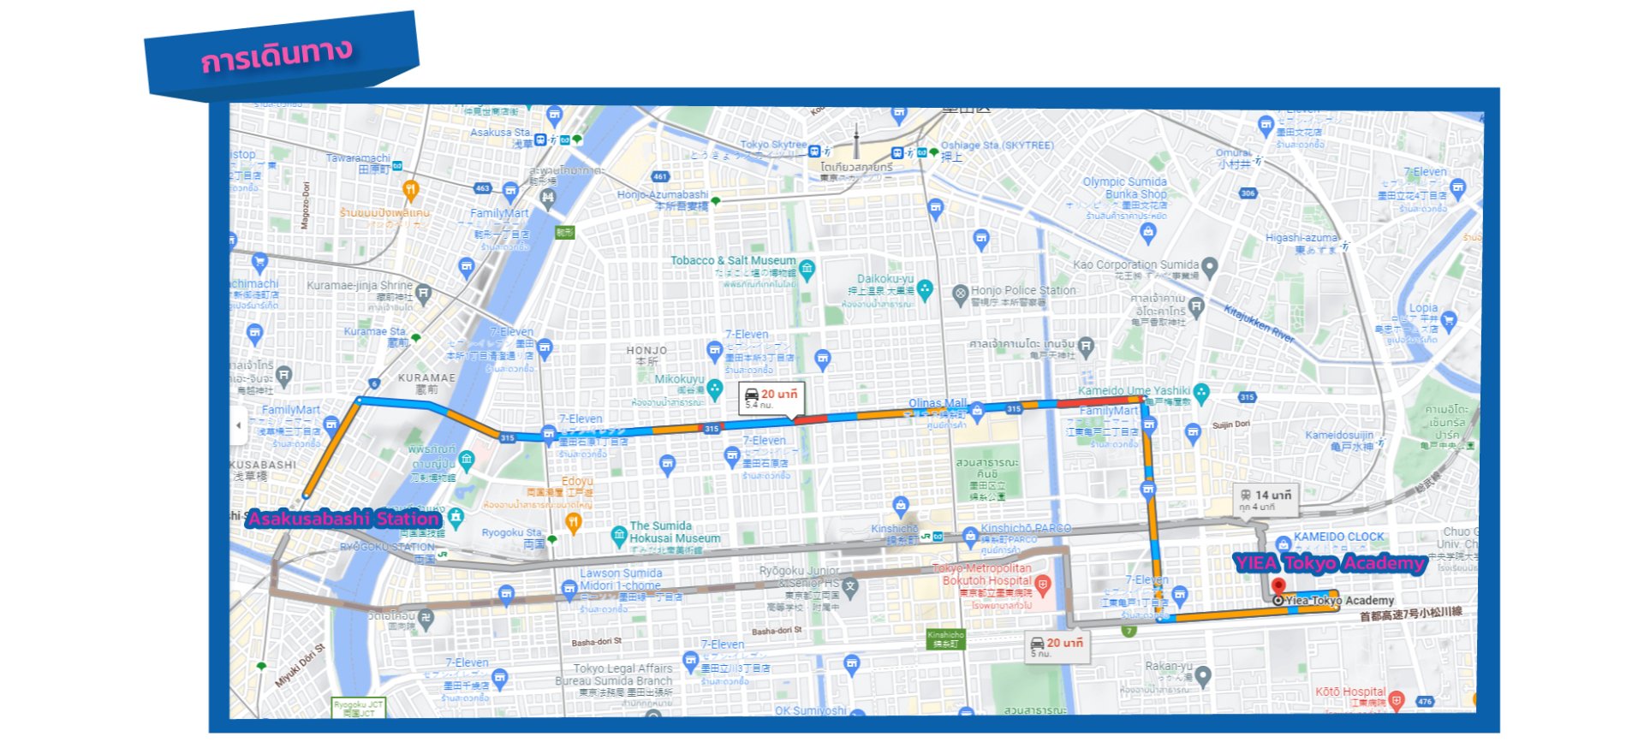Select the 20-minute 5.4 km driving route label
The width and height of the screenshot is (1644, 748).
[771, 398]
